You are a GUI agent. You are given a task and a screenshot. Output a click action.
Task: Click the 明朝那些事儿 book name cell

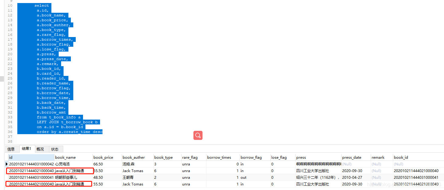pos(74,178)
